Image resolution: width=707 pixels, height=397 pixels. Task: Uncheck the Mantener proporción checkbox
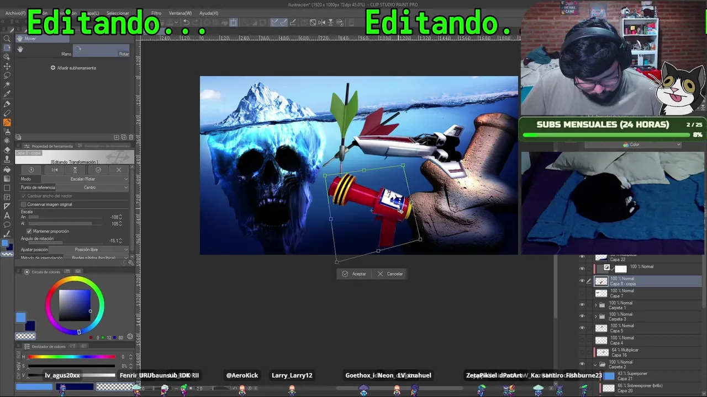click(x=29, y=231)
